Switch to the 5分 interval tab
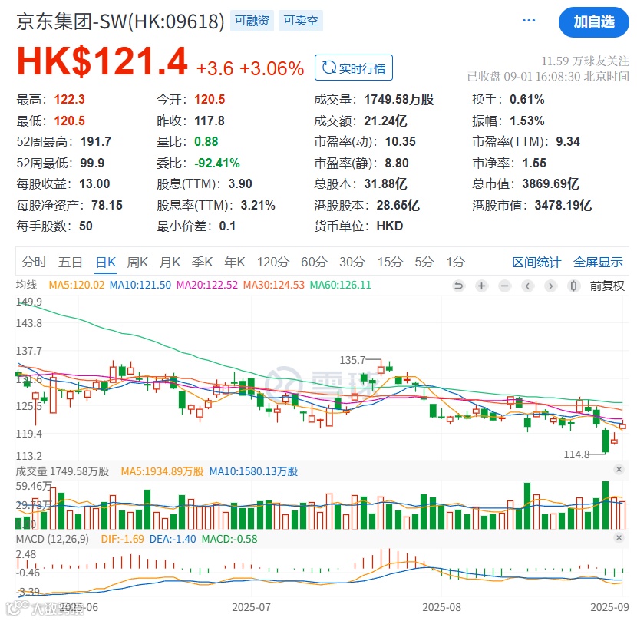This screenshot has height=621, width=637. point(424,262)
